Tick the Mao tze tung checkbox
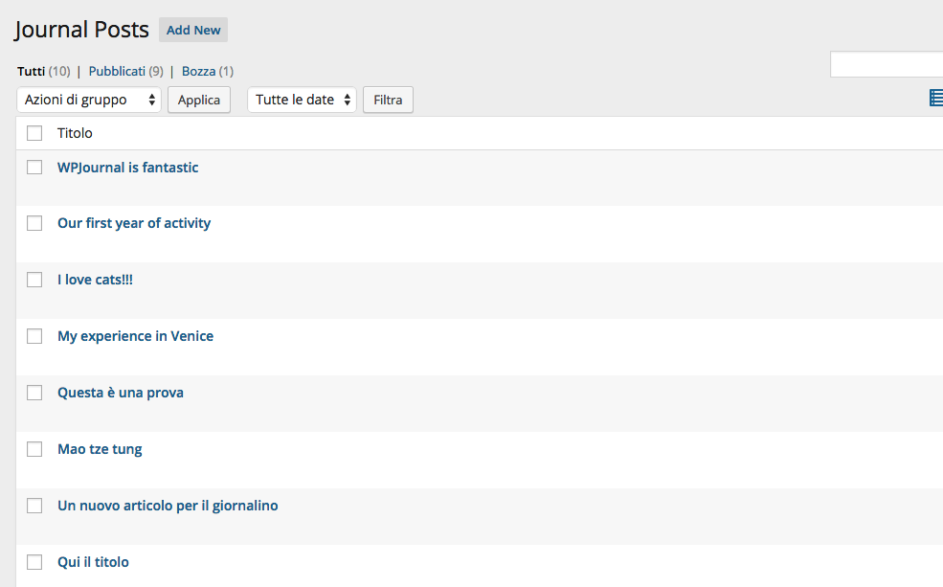Viewport: 943px width, 587px height. 34,449
